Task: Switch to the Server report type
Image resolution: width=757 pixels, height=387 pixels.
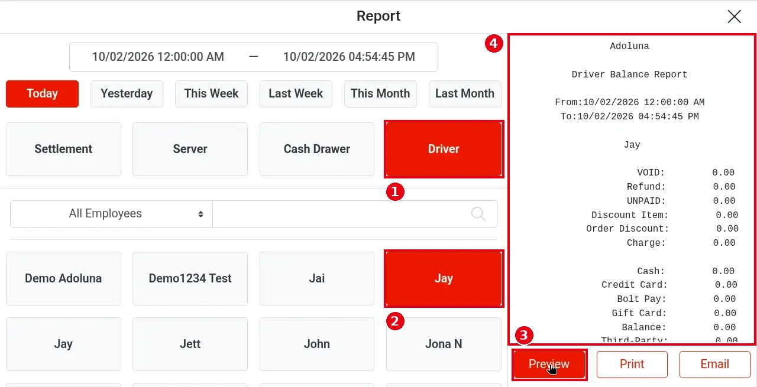Action: (190, 149)
